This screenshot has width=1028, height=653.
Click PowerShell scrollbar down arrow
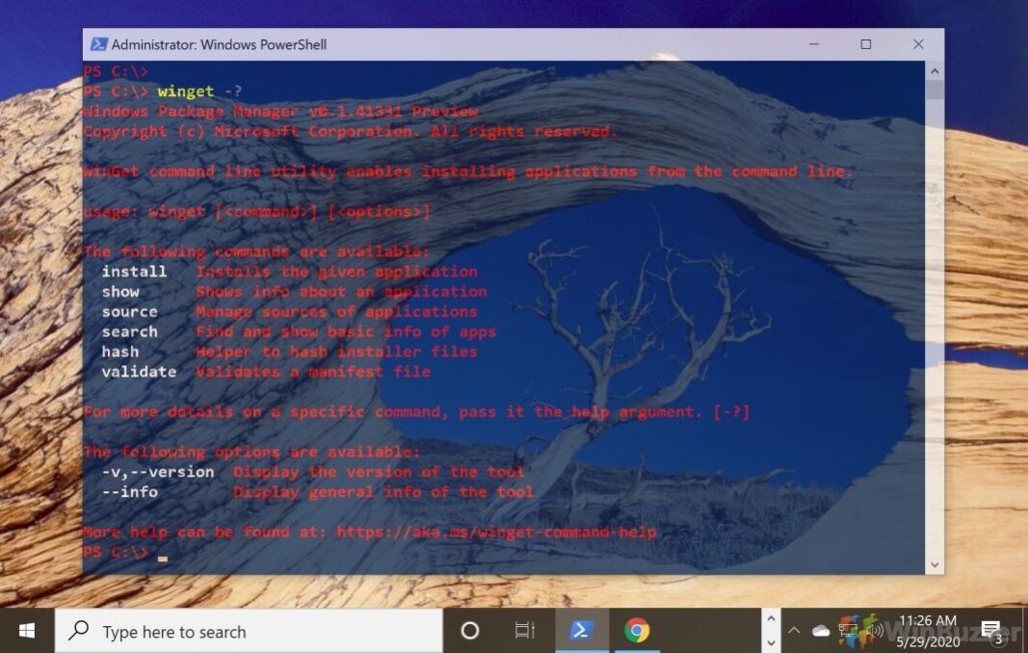pyautogui.click(x=935, y=564)
